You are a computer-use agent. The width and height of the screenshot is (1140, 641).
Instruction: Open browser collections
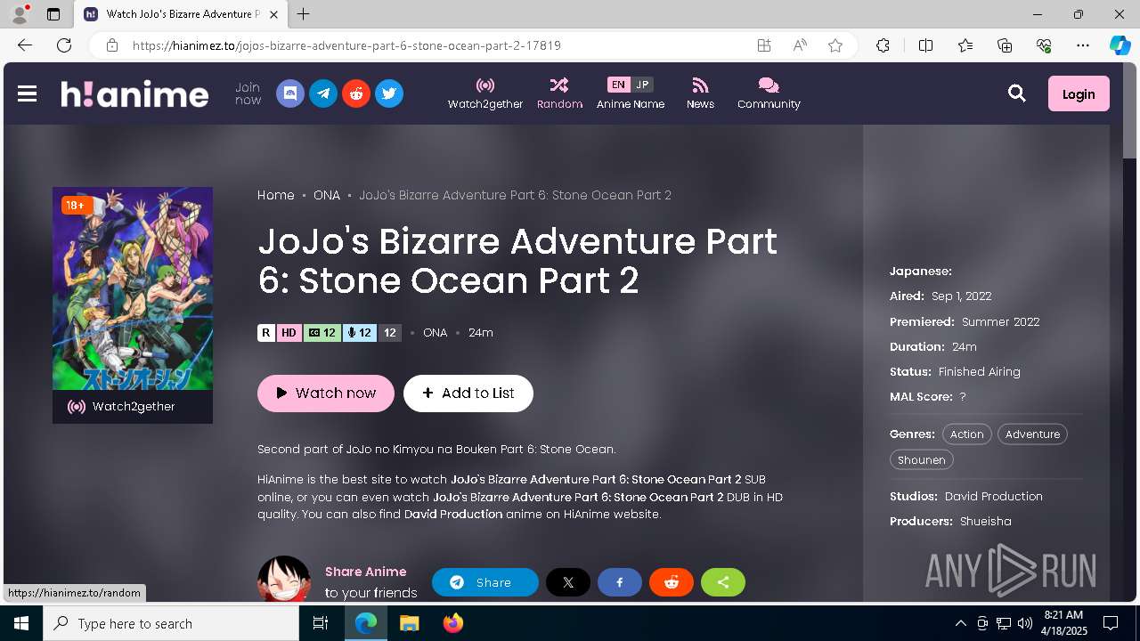click(1005, 45)
